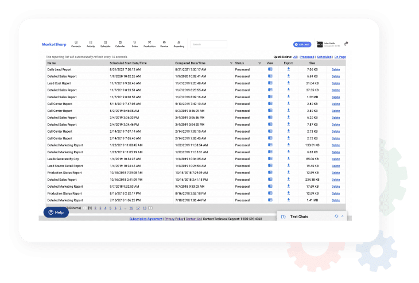Image resolution: width=419 pixels, height=283 pixels.
Task: Open the Status column filter
Action: pyautogui.click(x=259, y=63)
